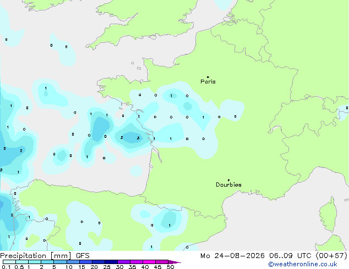This screenshot has height=269, width=349.
Task: Click the legend value label '15'
Action: [81, 267]
